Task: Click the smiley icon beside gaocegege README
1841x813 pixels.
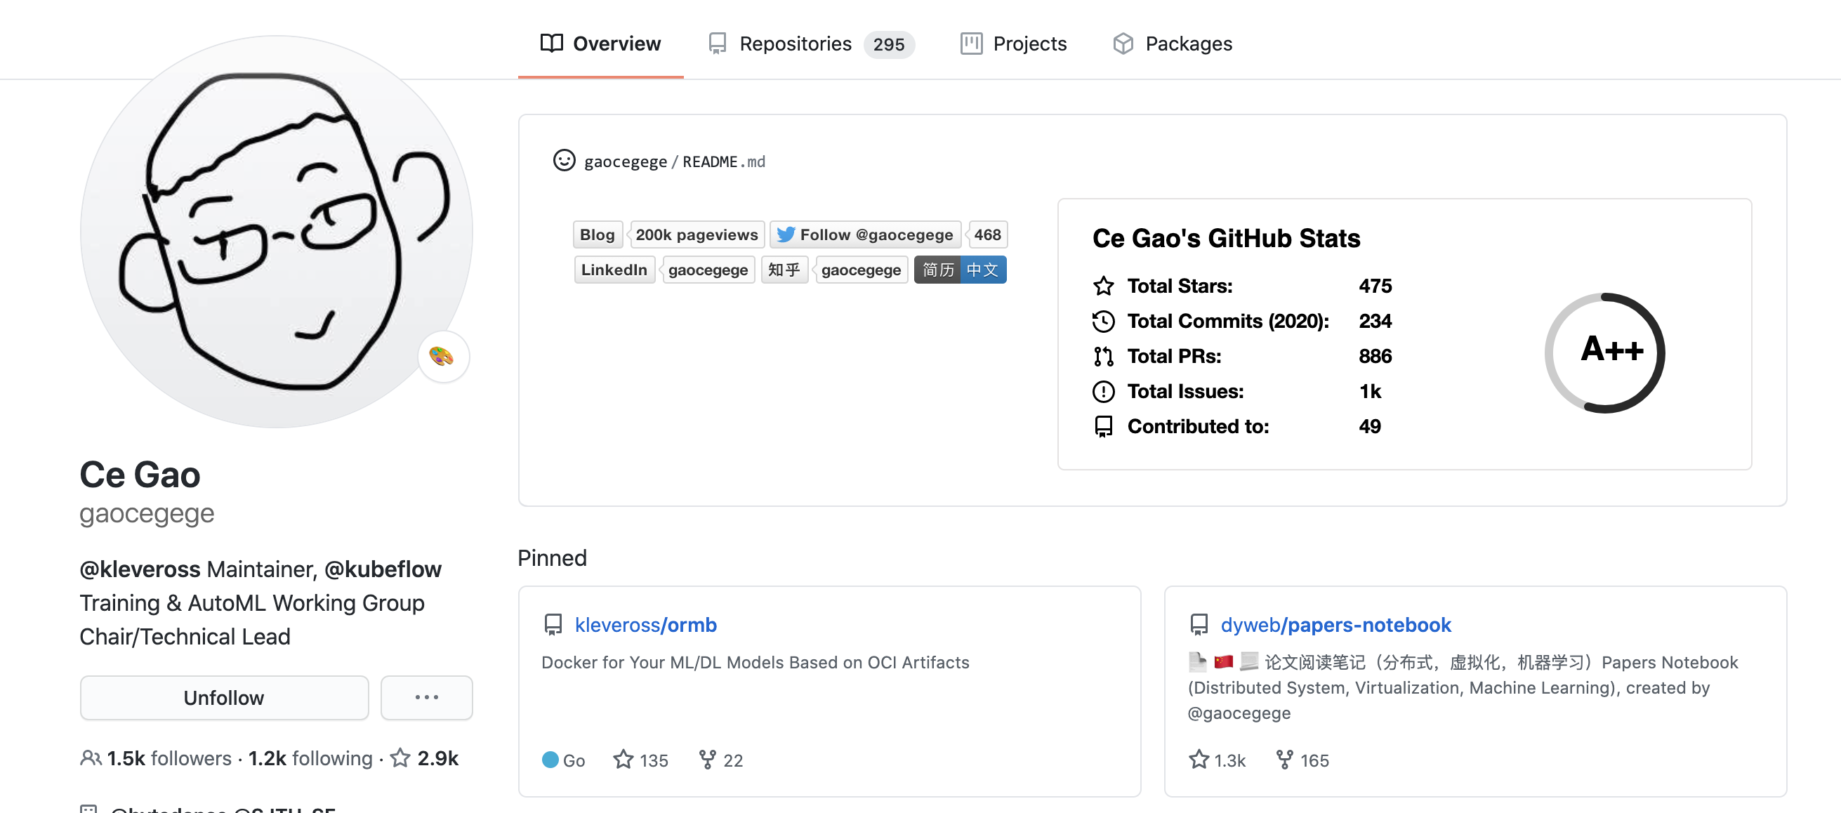Action: point(564,161)
